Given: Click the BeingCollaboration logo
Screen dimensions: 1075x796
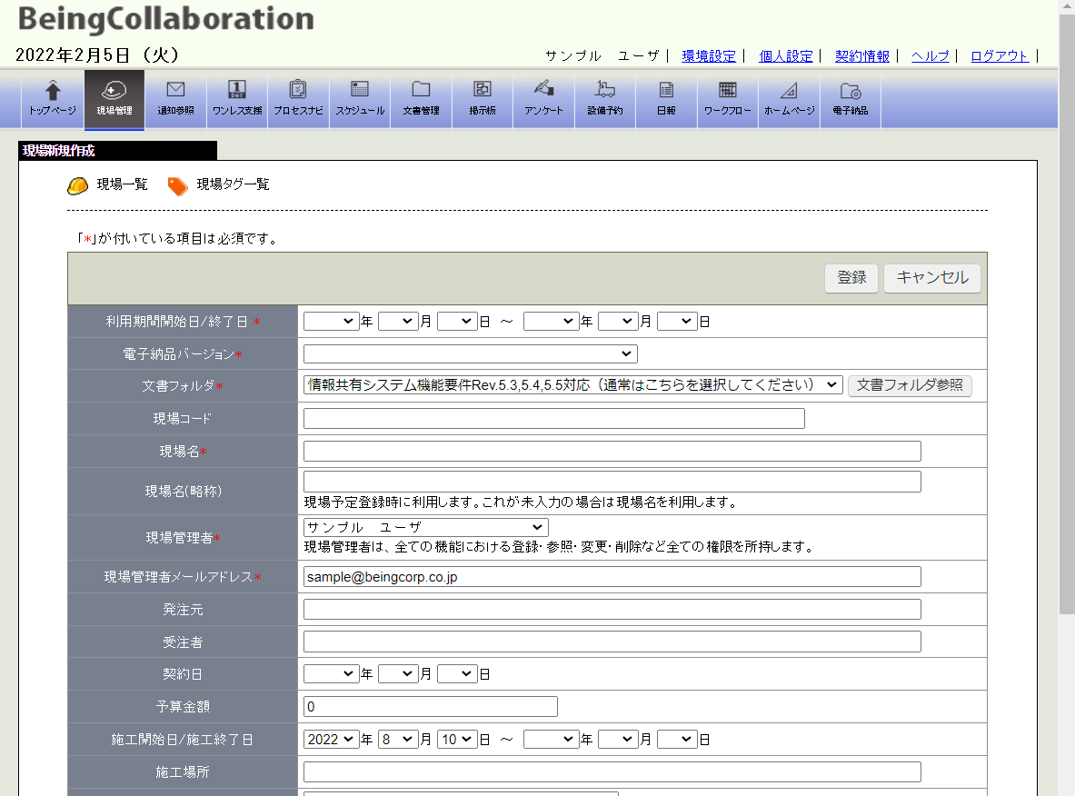Looking at the screenshot, I should [x=166, y=18].
